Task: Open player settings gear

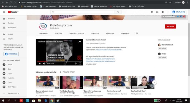Action: tap(76, 63)
